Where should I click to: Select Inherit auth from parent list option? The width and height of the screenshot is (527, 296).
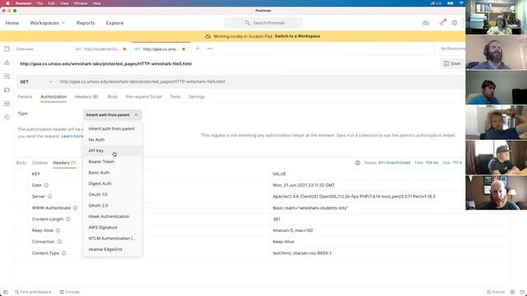tap(112, 129)
